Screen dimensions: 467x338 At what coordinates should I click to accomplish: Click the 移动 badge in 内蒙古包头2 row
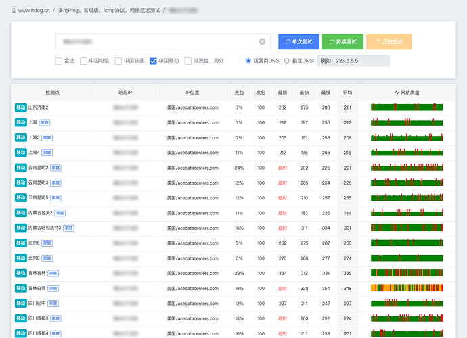coord(20,213)
